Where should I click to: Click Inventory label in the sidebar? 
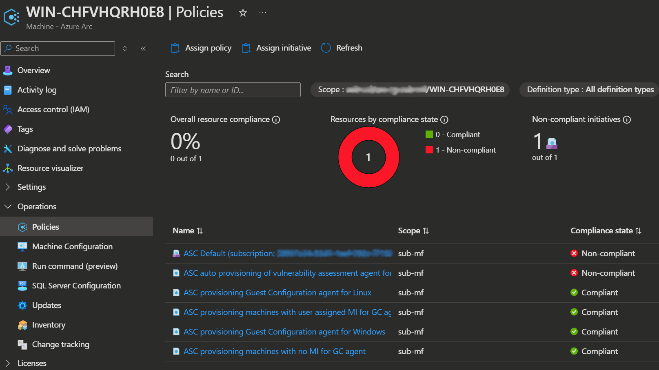pos(49,325)
